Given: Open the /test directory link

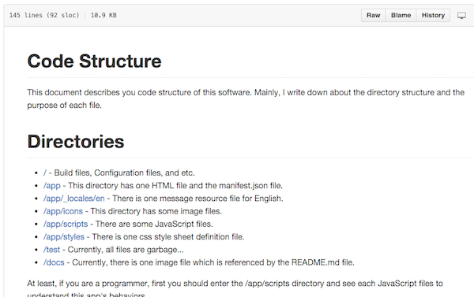Looking at the screenshot, I should 51,250.
